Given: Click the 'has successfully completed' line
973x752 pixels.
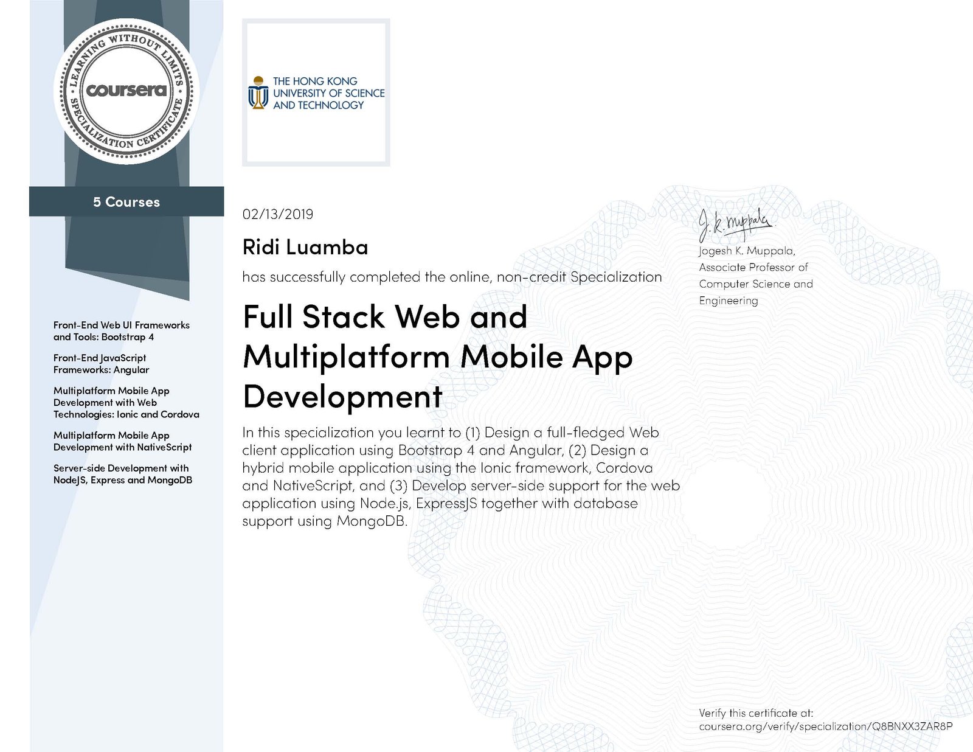Looking at the screenshot, I should 452,277.
